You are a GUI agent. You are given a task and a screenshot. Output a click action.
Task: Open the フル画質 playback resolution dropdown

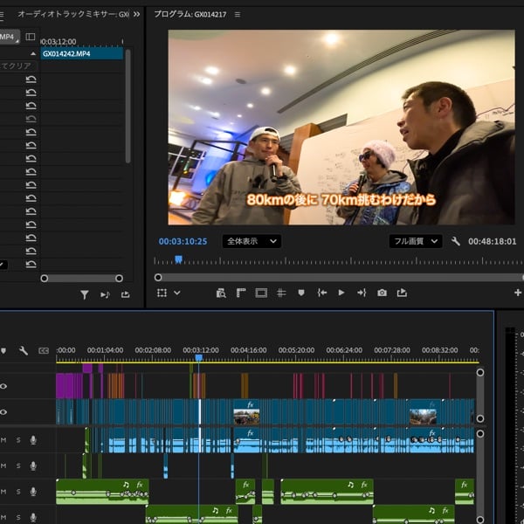(x=416, y=241)
